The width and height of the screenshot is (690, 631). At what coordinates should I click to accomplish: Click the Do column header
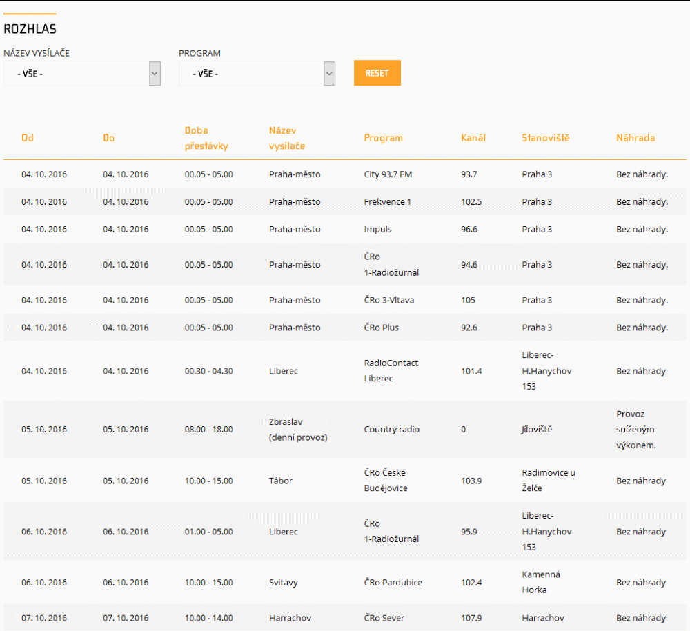click(x=109, y=138)
